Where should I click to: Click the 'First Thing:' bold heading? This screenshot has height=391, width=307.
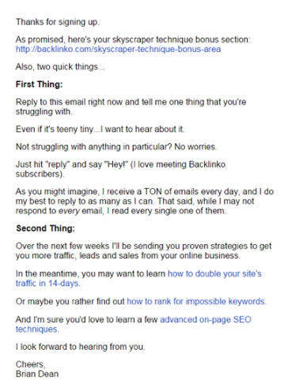tap(40, 85)
